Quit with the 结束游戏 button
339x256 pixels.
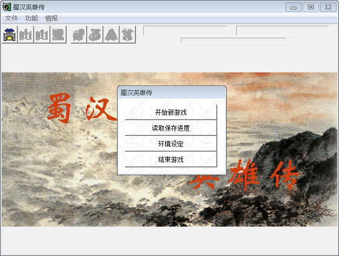coord(171,159)
